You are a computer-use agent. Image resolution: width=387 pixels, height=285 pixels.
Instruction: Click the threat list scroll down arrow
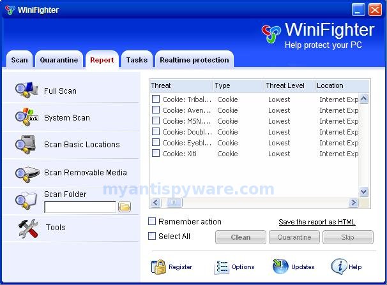tap(364, 191)
